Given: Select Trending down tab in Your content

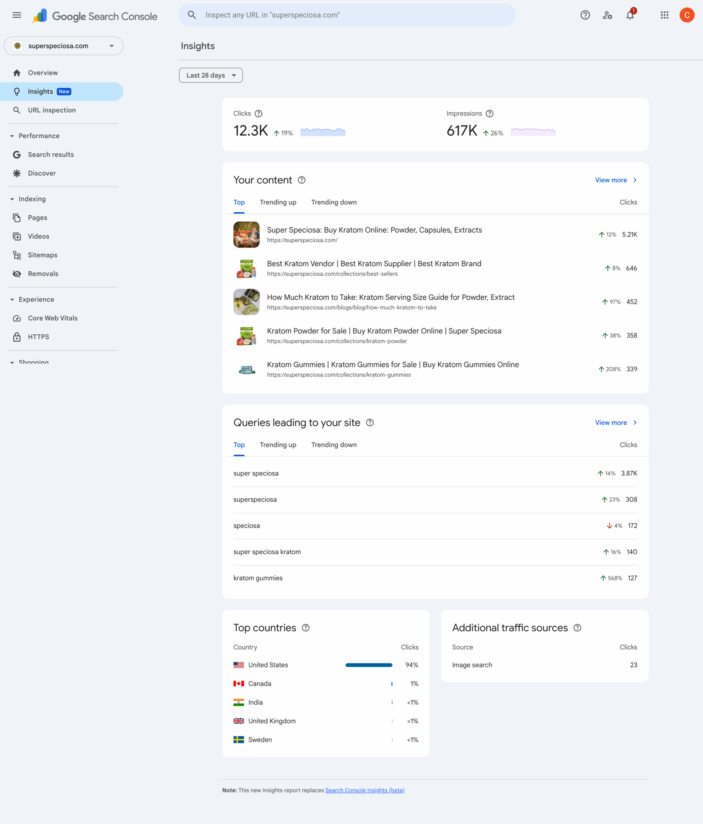Looking at the screenshot, I should tap(334, 202).
